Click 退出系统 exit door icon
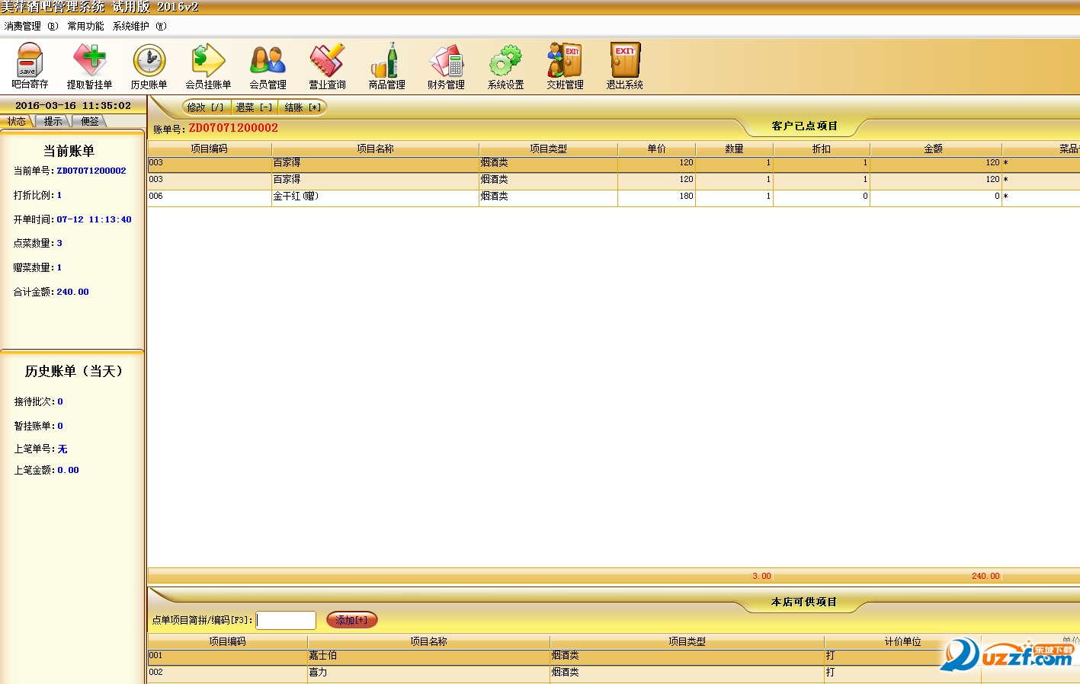Viewport: 1080px width, 684px height. pos(624,66)
